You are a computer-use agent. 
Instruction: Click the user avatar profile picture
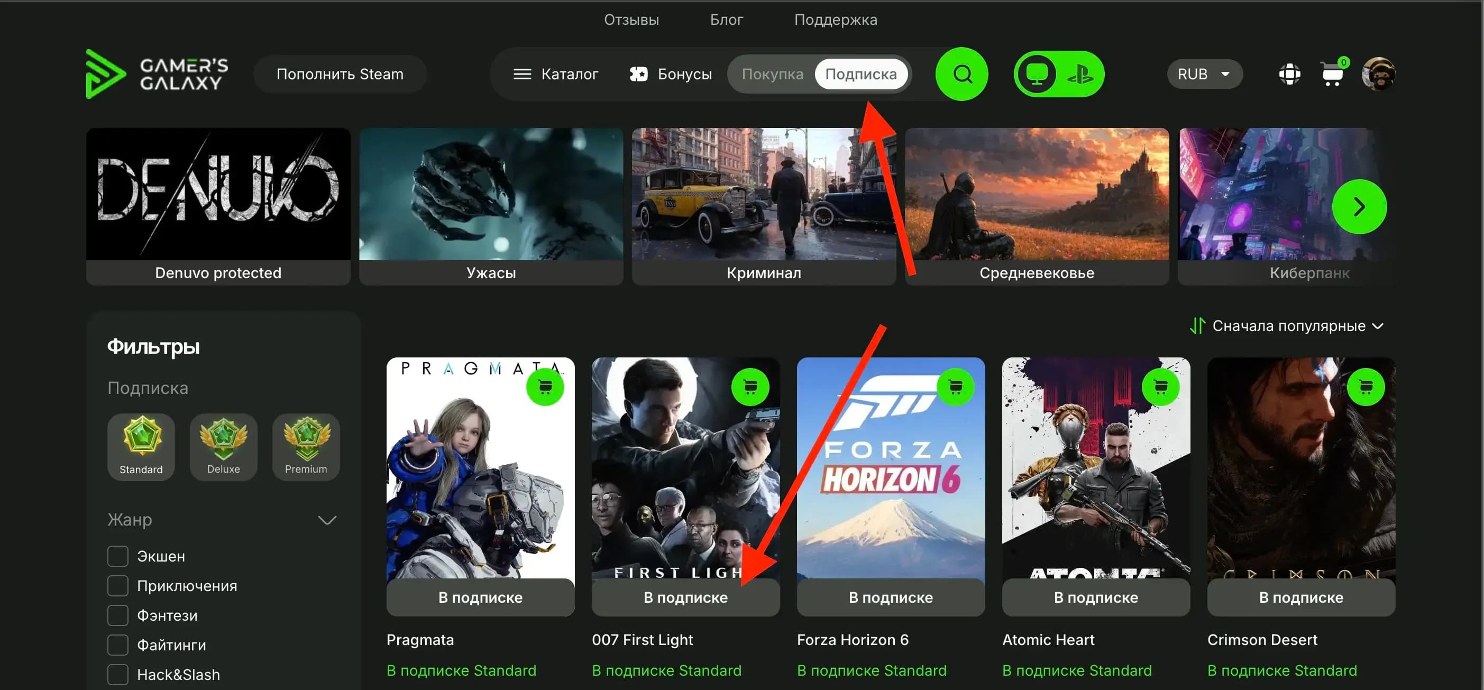point(1378,73)
